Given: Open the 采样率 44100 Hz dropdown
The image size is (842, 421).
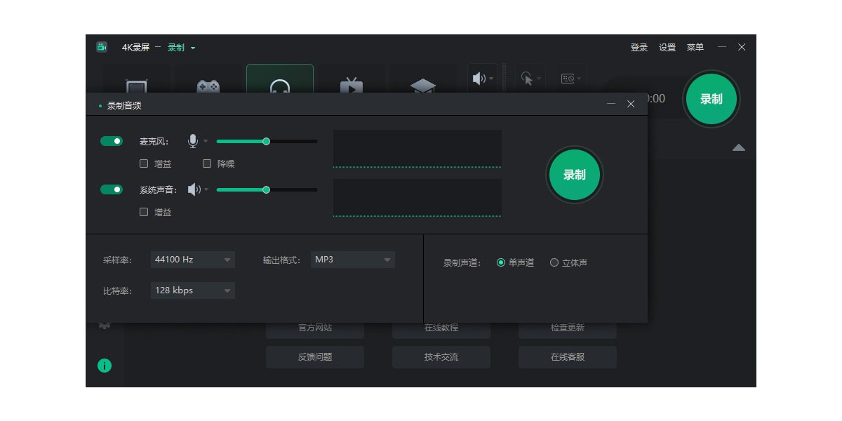Looking at the screenshot, I should (x=192, y=260).
